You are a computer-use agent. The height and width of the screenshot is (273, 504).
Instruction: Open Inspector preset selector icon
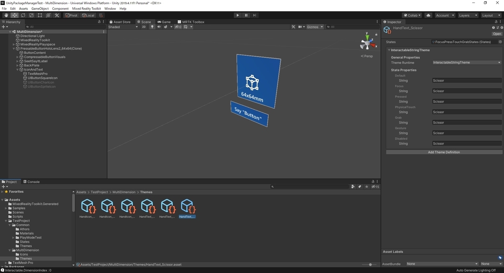point(497,28)
